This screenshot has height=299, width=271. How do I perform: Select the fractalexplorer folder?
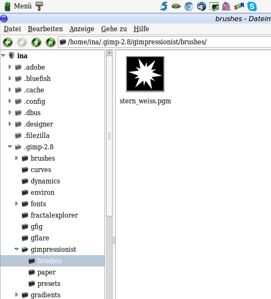[x=54, y=215]
